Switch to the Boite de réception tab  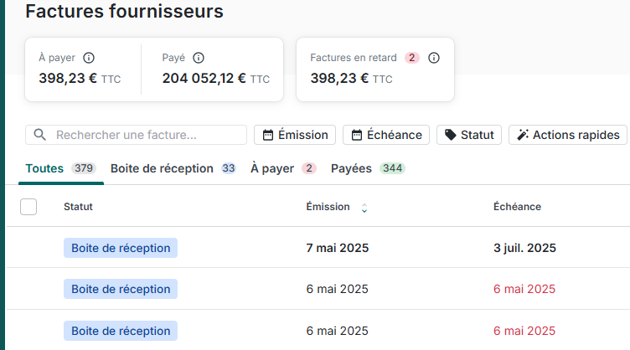[x=162, y=168]
